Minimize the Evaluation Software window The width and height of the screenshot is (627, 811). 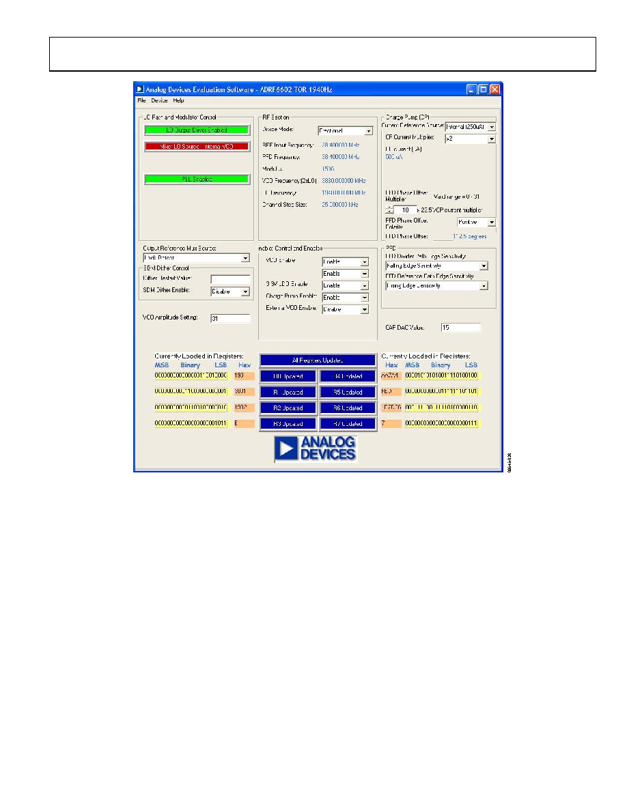click(x=471, y=89)
